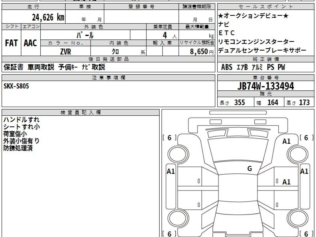Select the ETC sales point line

(226, 33)
